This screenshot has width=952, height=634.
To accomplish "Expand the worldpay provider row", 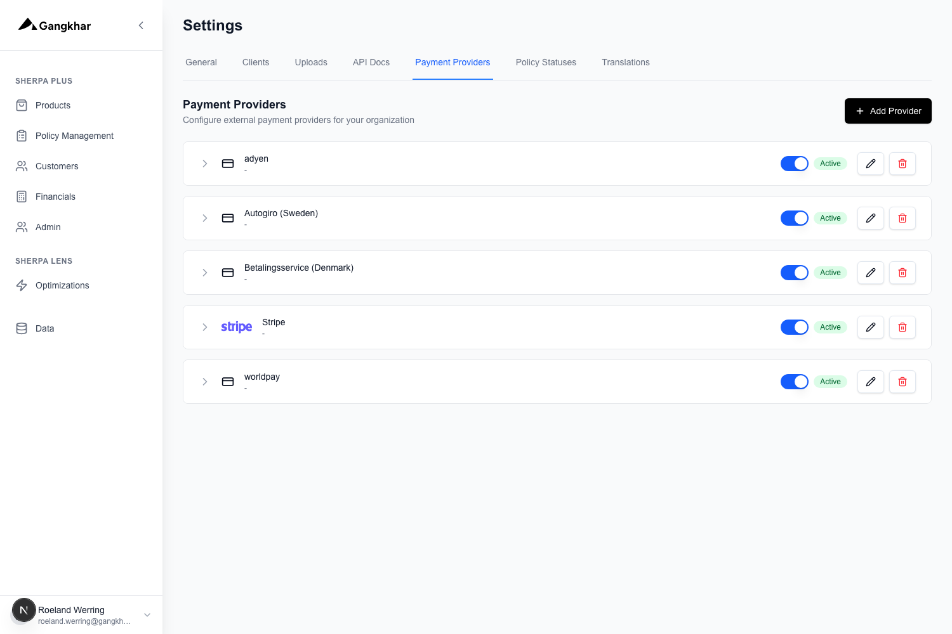I will click(x=205, y=382).
